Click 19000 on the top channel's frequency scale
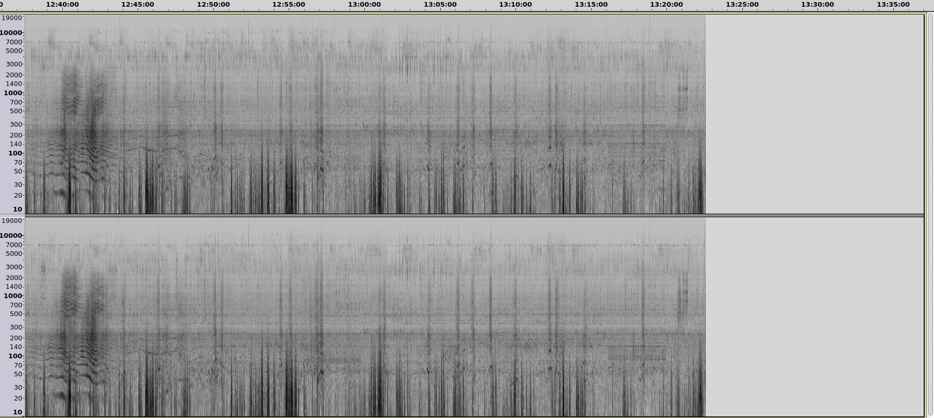 click(x=12, y=18)
